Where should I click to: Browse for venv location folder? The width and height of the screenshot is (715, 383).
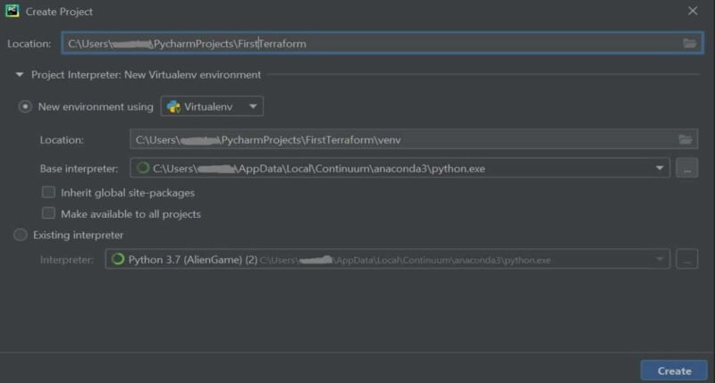pos(686,139)
